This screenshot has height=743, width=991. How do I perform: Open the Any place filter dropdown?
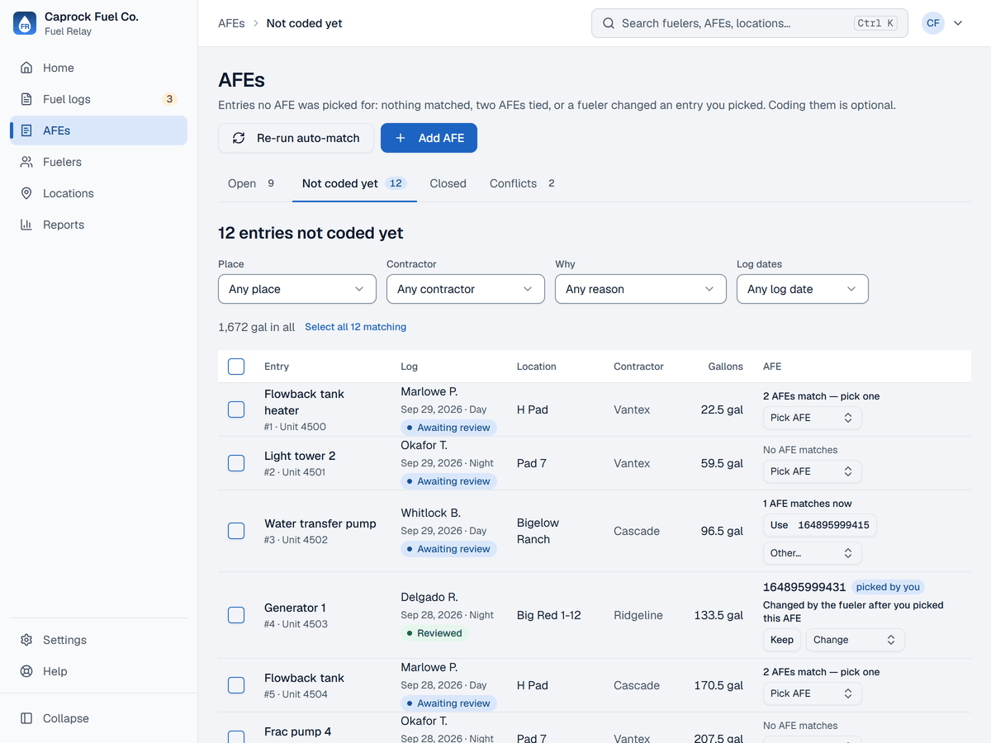coord(297,289)
